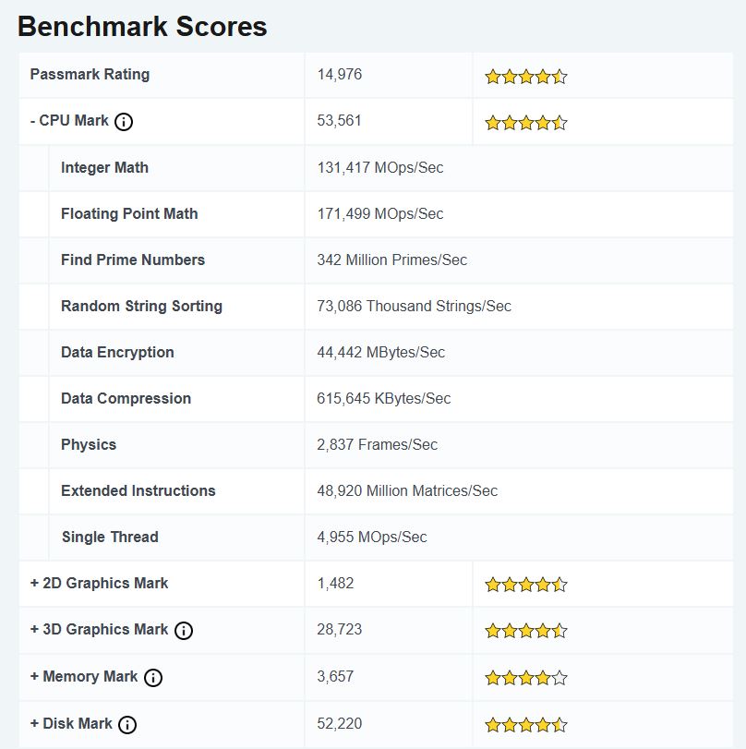Click the Disk Mark star rating
This screenshot has width=746, height=749.
coord(525,723)
